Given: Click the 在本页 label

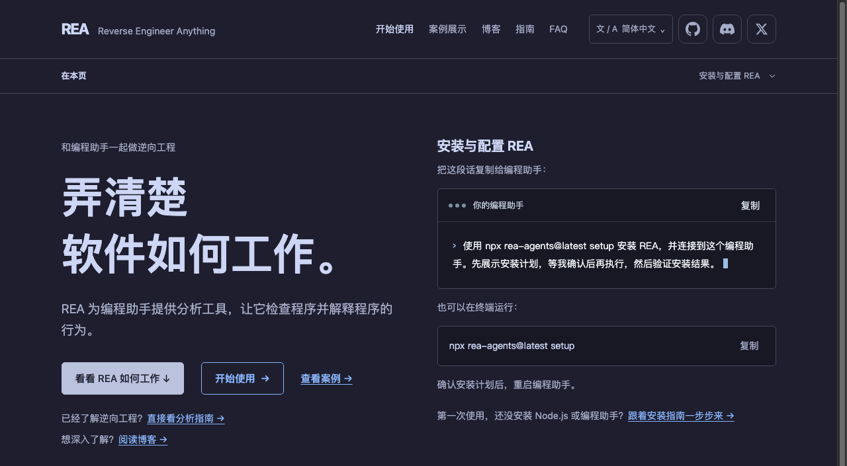Looking at the screenshot, I should (x=73, y=76).
